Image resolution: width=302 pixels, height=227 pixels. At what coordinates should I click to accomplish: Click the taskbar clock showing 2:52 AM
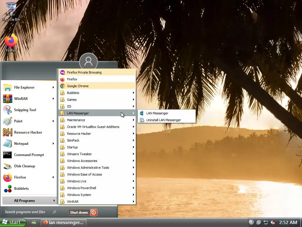(x=288, y=223)
